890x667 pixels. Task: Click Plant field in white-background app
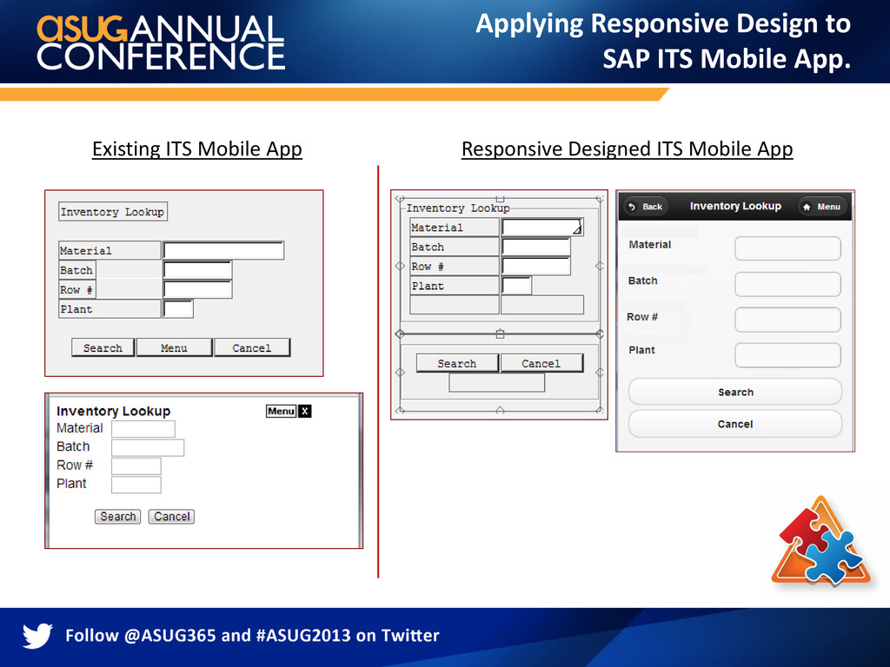[x=136, y=485]
